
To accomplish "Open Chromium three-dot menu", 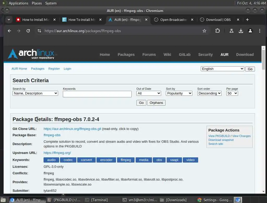I will [259, 31].
